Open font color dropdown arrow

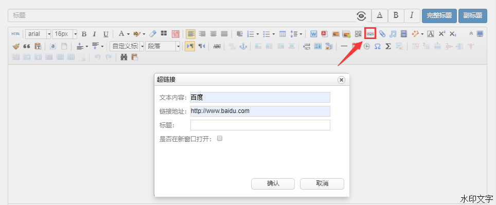tap(129, 34)
